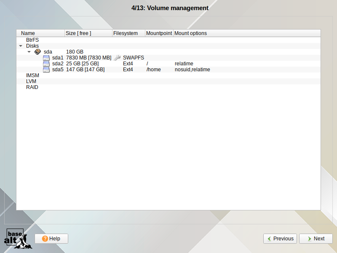Collapse the Disks tree node
Screen dimensions: 337x253
tap(21, 46)
